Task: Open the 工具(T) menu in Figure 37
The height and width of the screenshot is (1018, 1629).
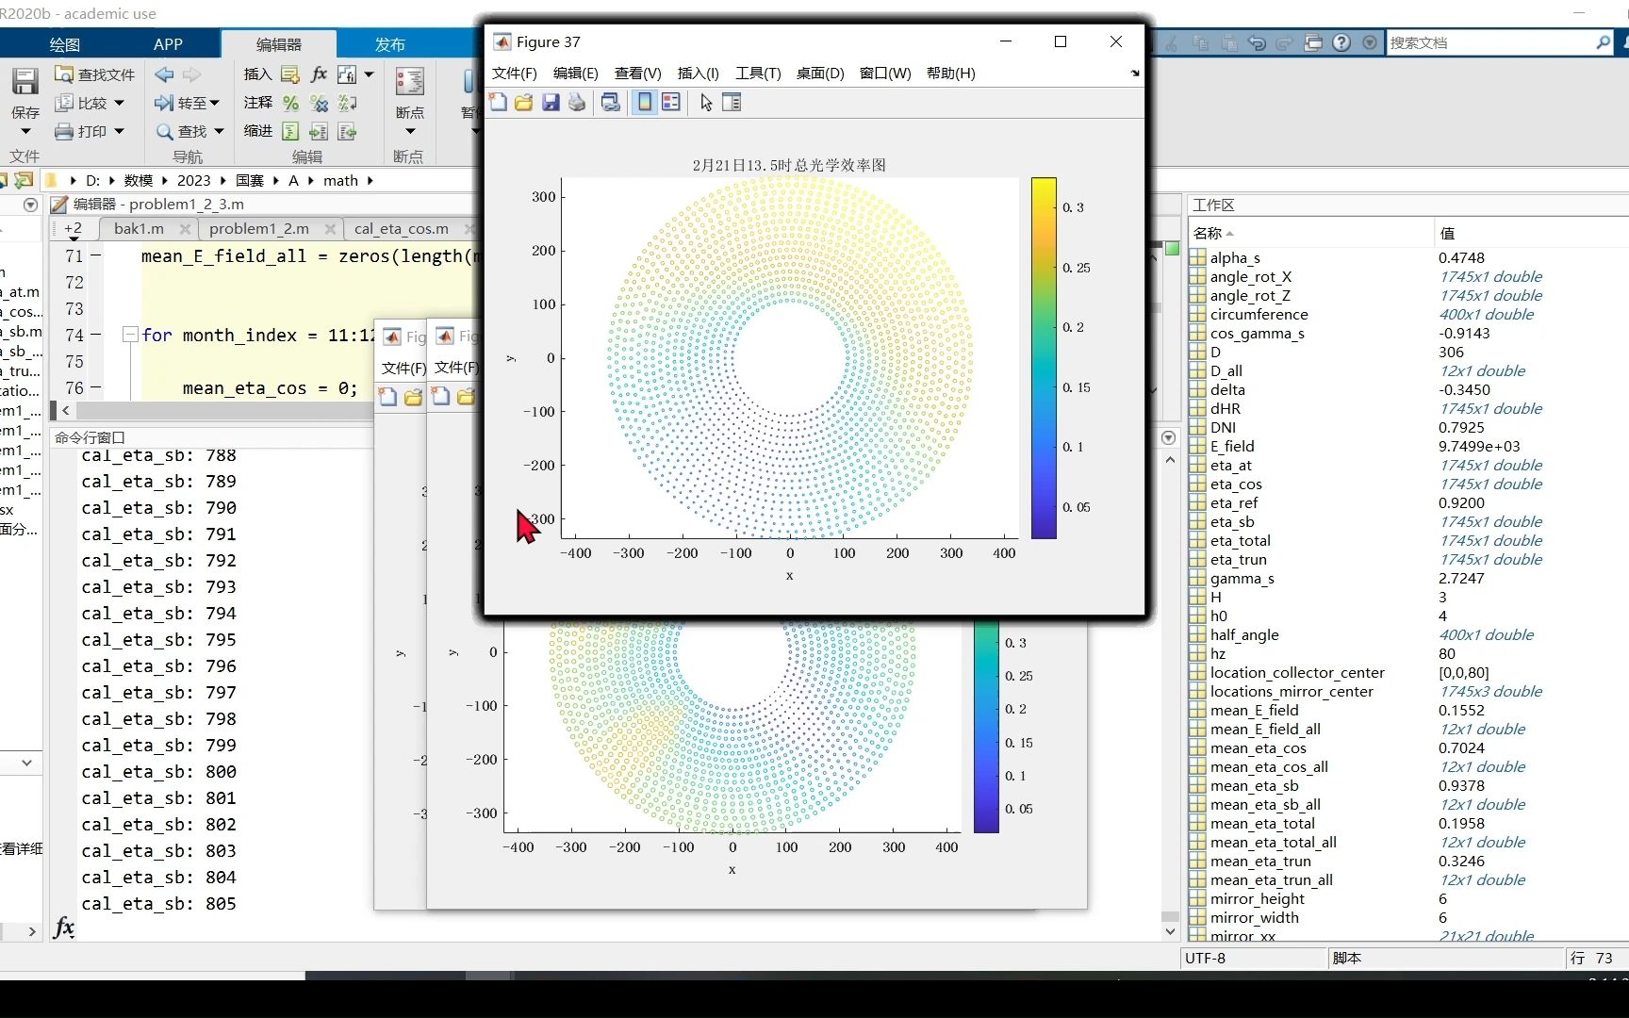Action: click(x=758, y=74)
